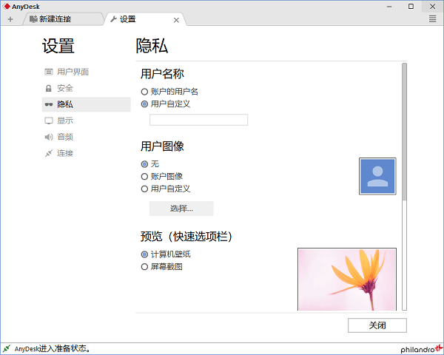Click the status text AnyDesk进入准备状态
This screenshot has height=355, width=444.
(x=52, y=349)
